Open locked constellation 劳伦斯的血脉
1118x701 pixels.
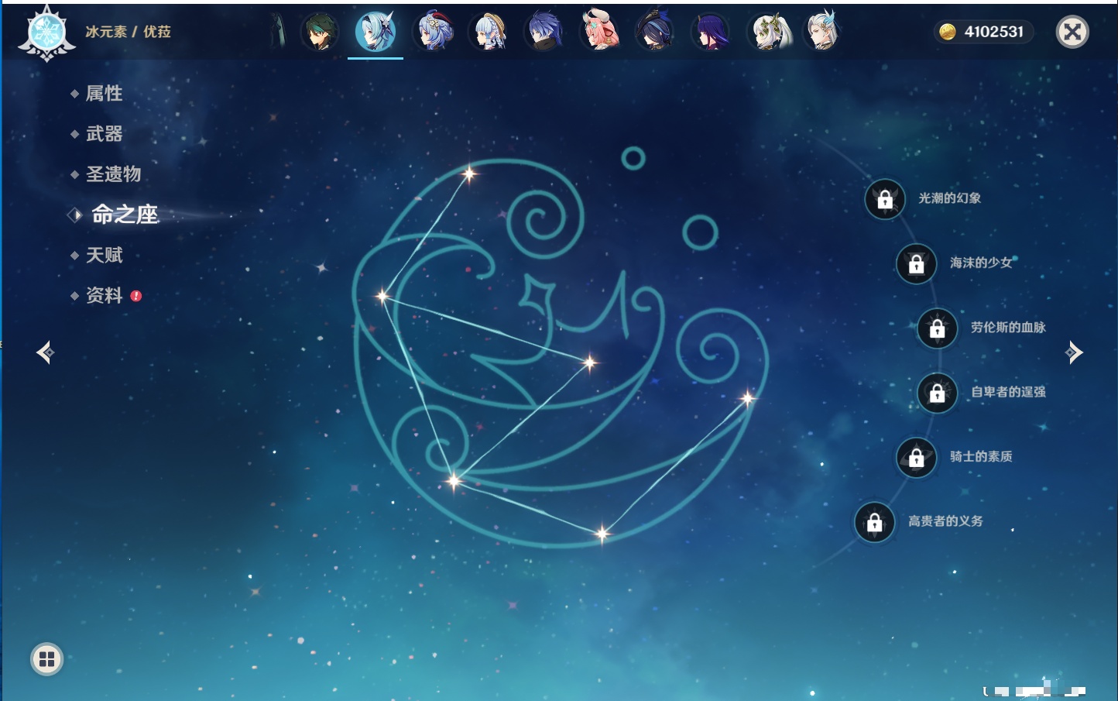938,328
